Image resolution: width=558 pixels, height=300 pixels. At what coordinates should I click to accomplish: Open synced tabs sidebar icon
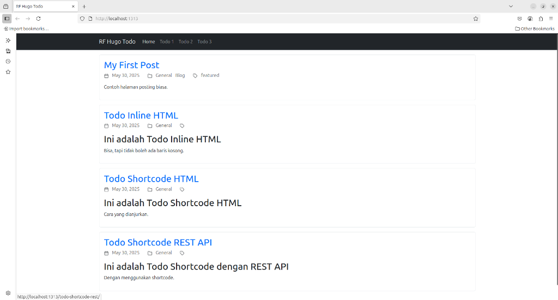(x=8, y=51)
